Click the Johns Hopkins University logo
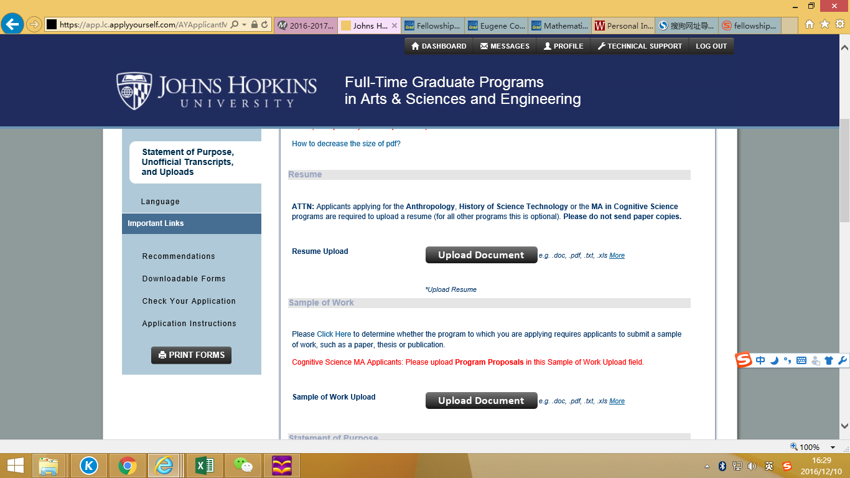The width and height of the screenshot is (850, 478). pos(217,91)
